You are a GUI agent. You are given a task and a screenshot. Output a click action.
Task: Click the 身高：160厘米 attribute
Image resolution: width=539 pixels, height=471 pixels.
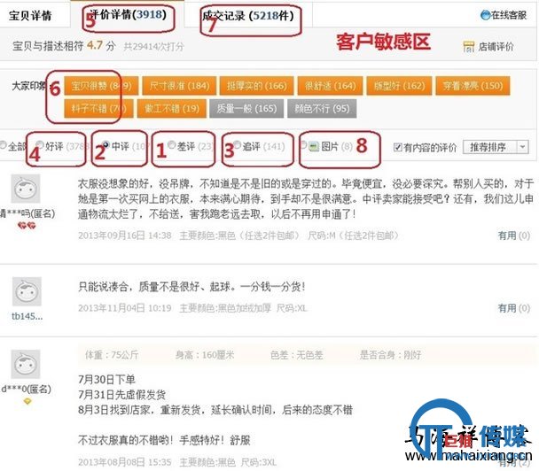[x=205, y=355]
